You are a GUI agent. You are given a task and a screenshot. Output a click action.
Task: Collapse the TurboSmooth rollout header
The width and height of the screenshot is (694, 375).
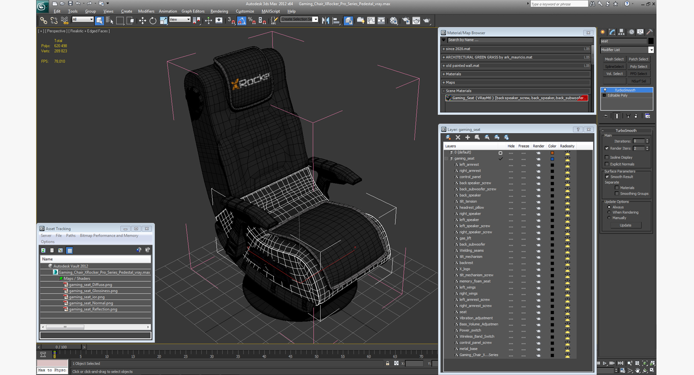coord(626,130)
